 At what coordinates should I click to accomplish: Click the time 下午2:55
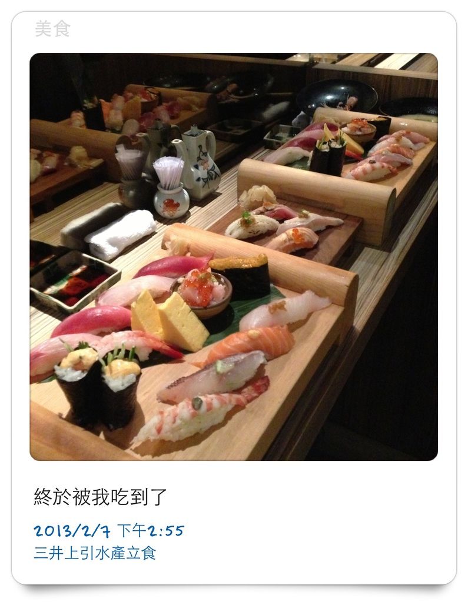click(150, 530)
